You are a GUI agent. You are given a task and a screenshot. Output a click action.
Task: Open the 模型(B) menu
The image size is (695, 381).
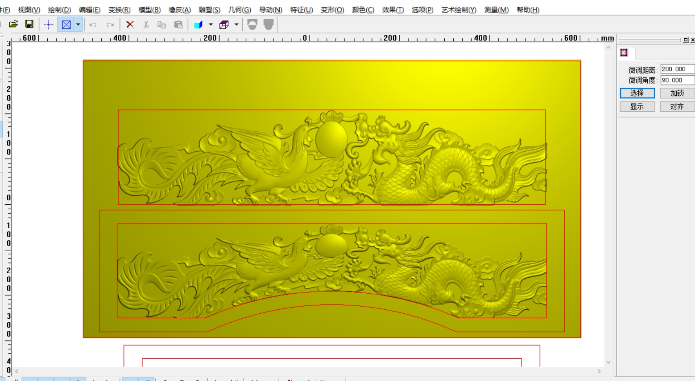pyautogui.click(x=149, y=10)
